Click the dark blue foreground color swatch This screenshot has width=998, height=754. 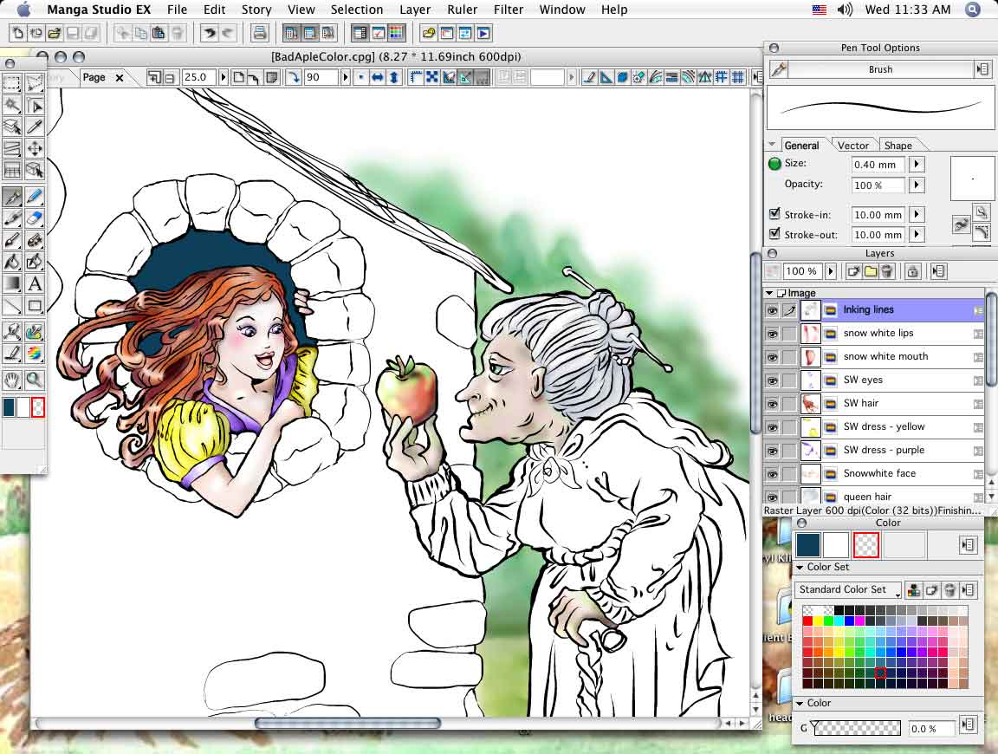coord(808,545)
